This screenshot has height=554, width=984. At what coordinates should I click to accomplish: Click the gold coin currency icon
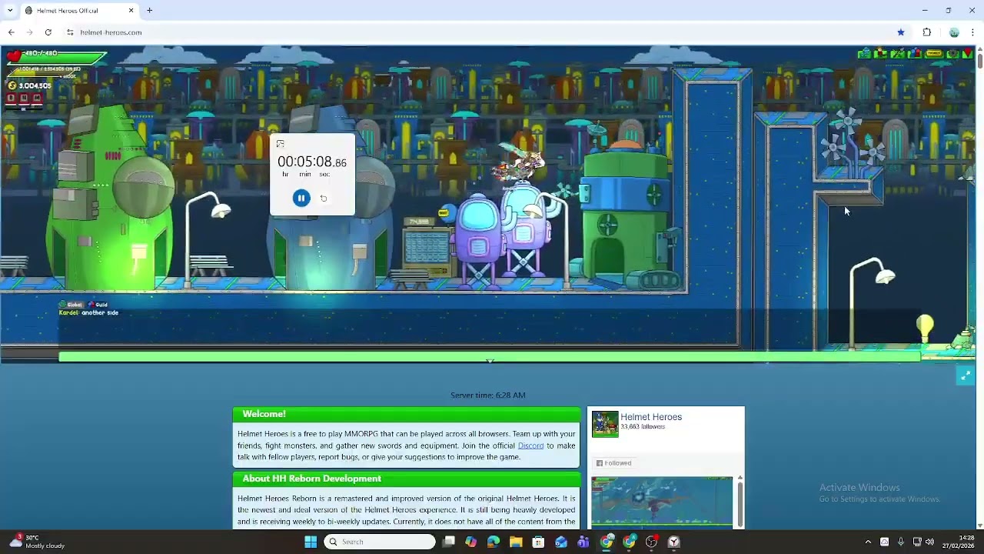pyautogui.click(x=12, y=85)
